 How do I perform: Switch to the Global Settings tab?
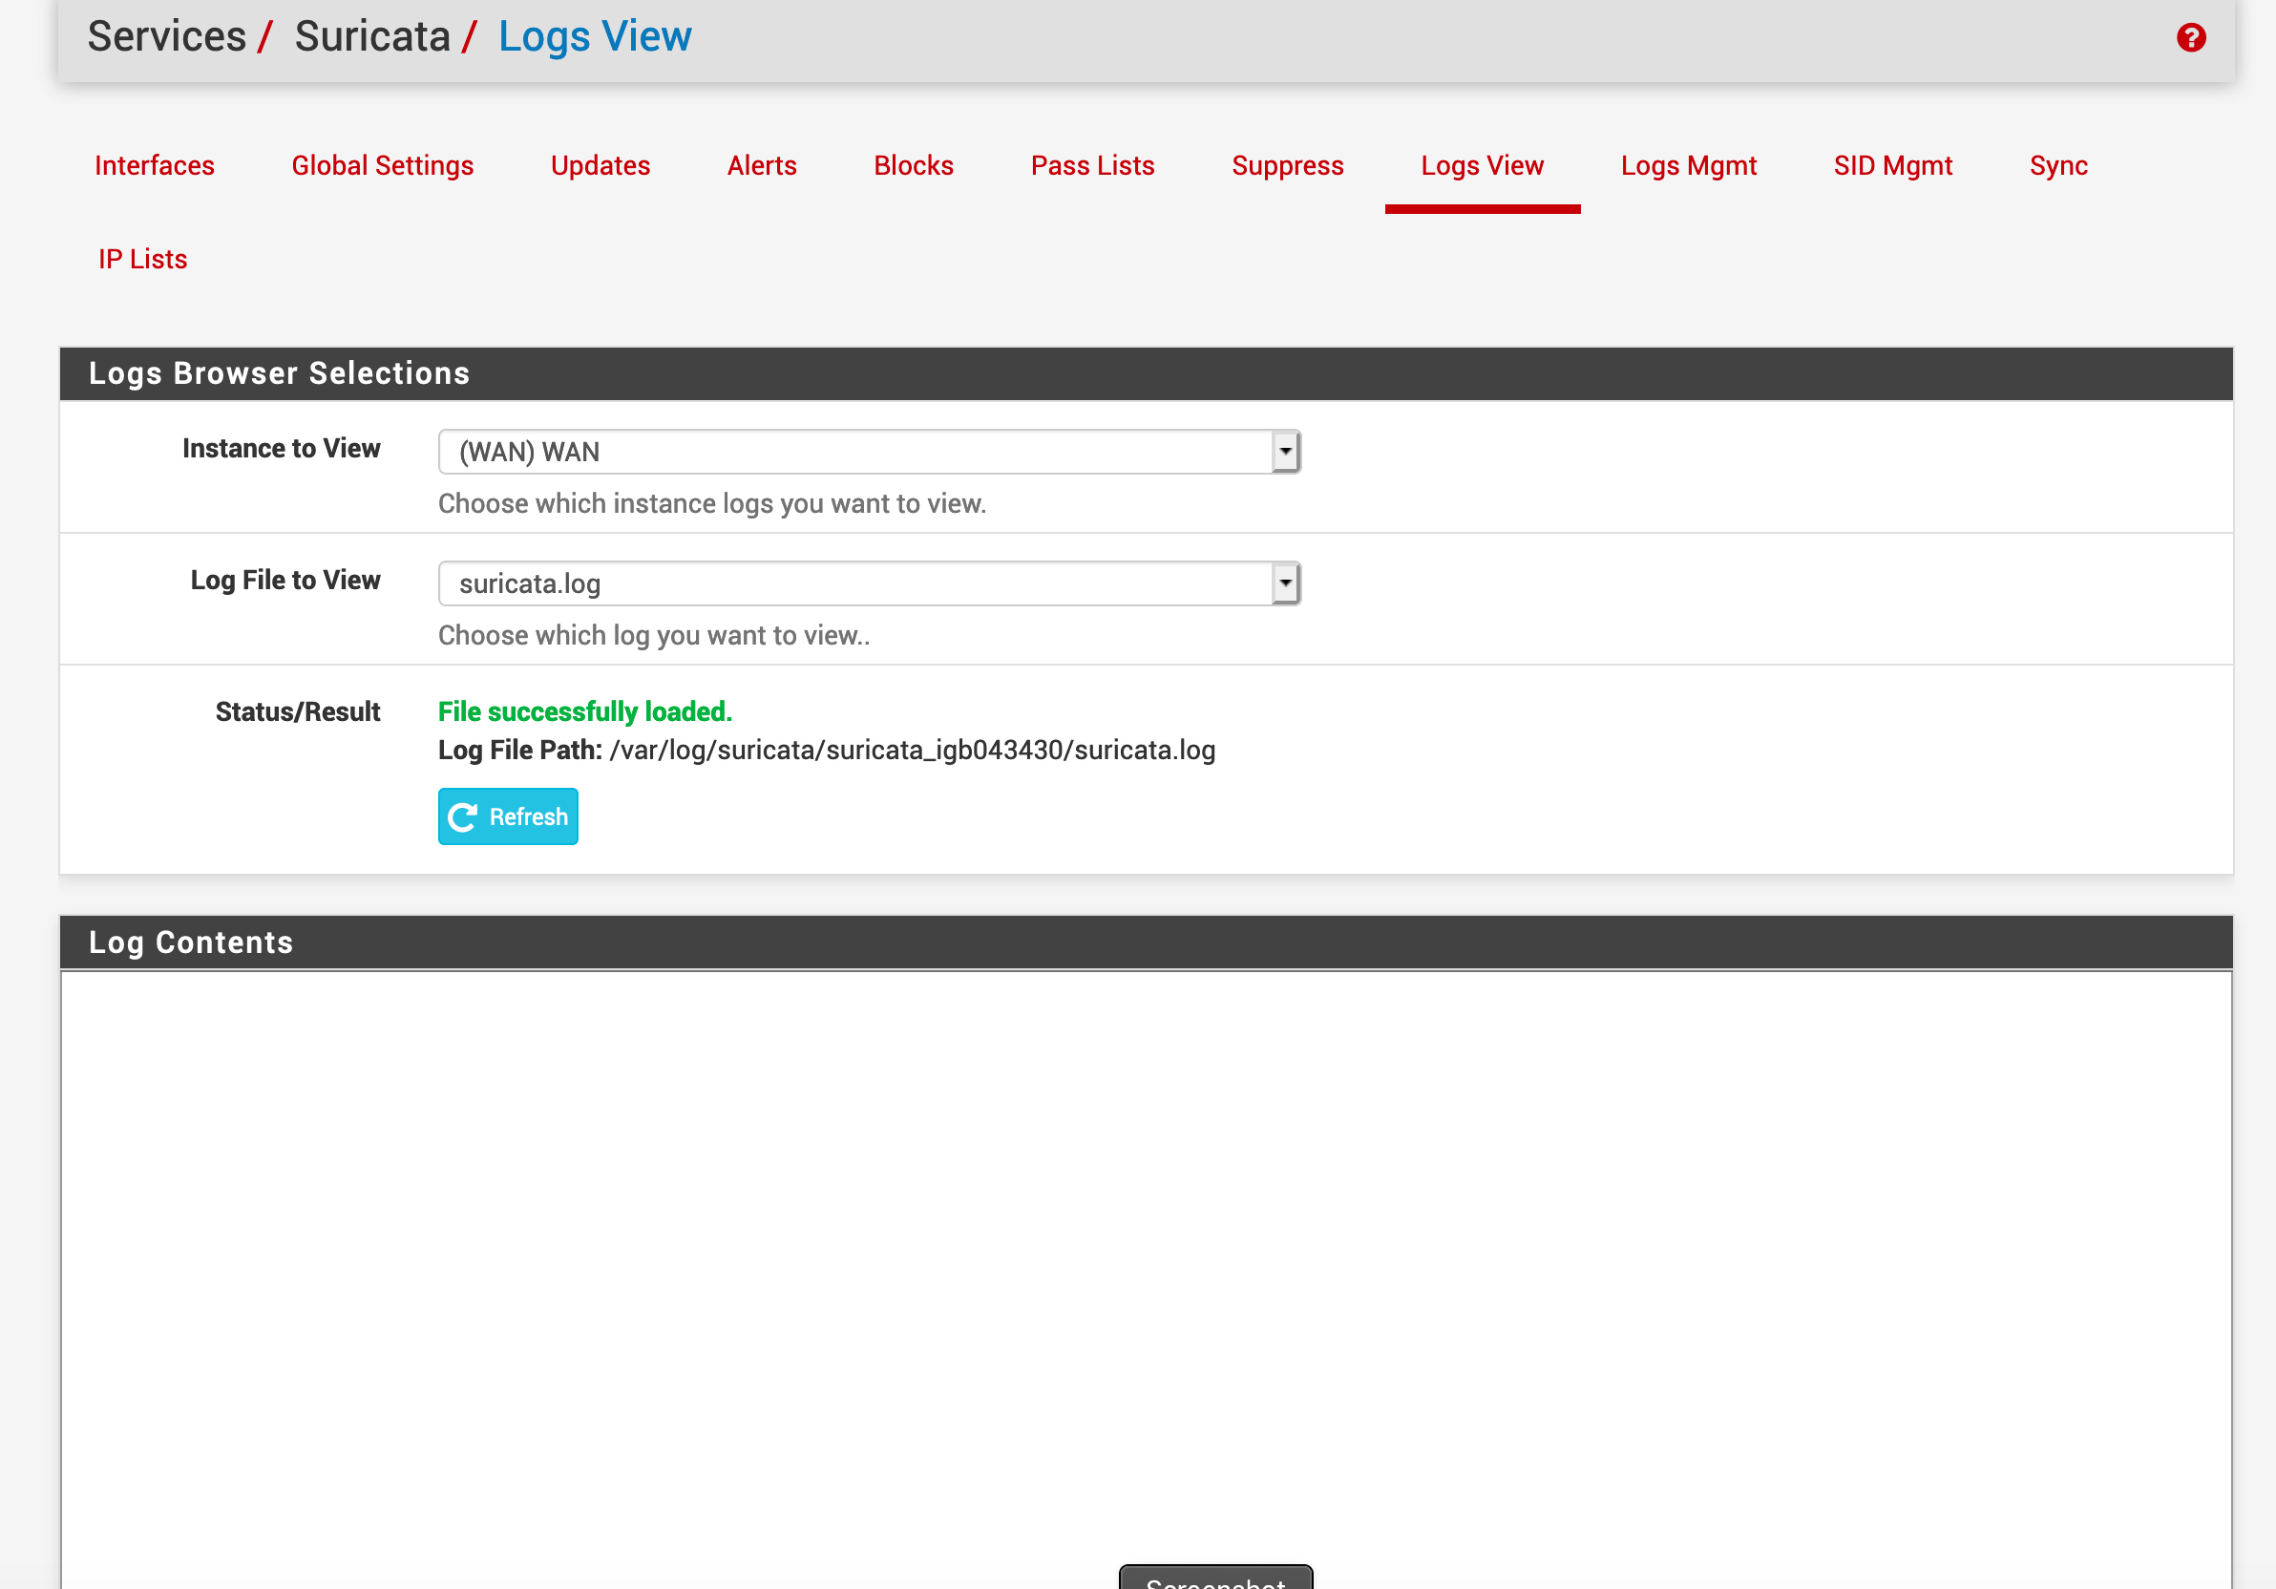383,165
